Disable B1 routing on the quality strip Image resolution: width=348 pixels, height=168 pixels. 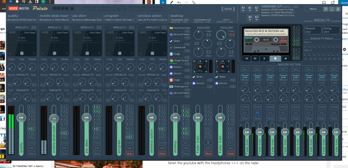pyautogui.click(x=32, y=129)
